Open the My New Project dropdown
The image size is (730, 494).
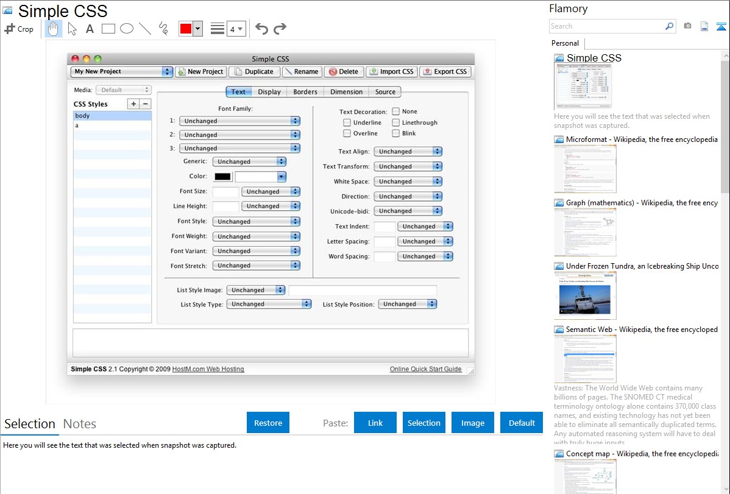click(121, 71)
